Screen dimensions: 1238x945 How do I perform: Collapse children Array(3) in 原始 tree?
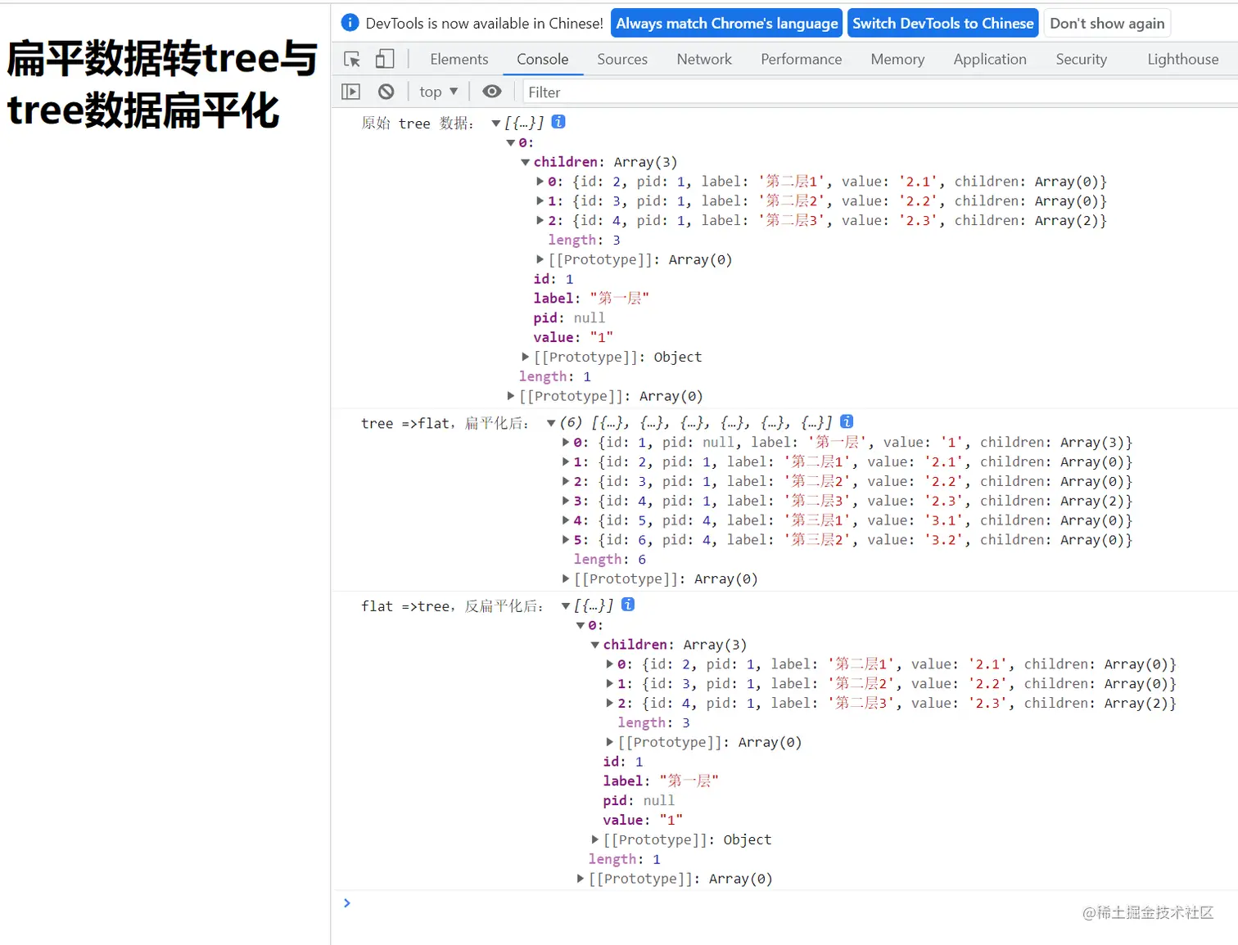pos(526,162)
